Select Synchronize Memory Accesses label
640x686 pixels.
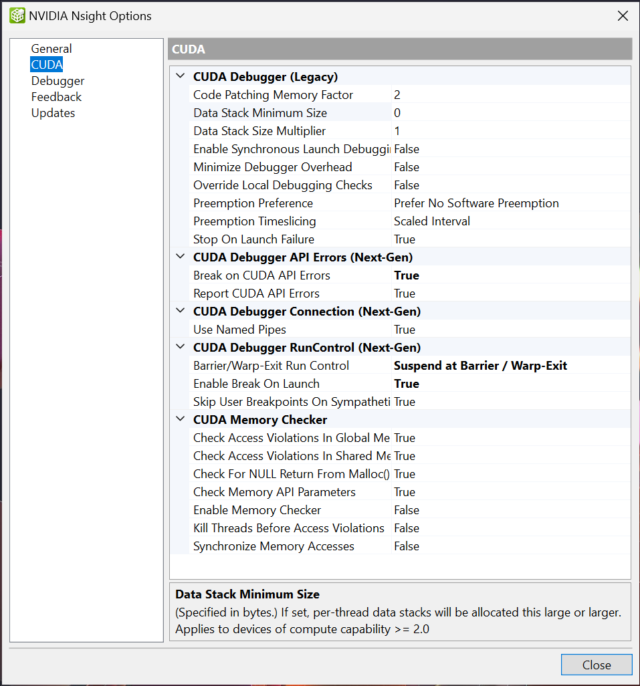pyautogui.click(x=274, y=546)
